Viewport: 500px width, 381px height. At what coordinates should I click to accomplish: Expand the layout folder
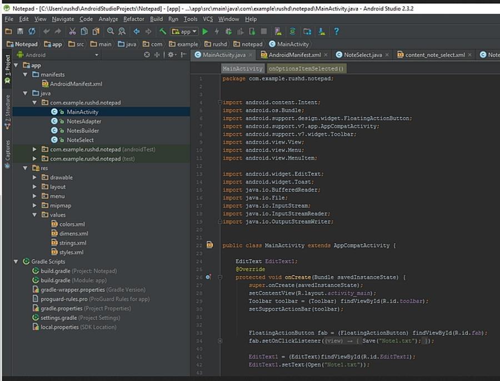click(34, 187)
